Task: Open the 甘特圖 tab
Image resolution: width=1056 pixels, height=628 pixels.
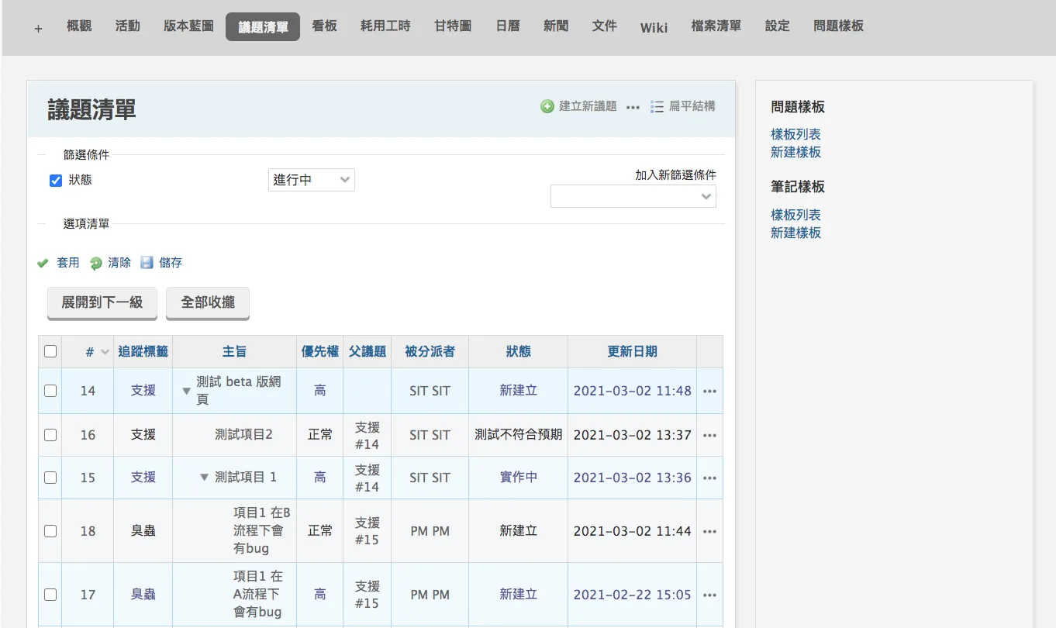Action: tap(453, 26)
